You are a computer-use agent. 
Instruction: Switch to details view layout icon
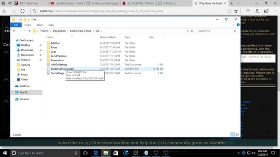point(233,135)
